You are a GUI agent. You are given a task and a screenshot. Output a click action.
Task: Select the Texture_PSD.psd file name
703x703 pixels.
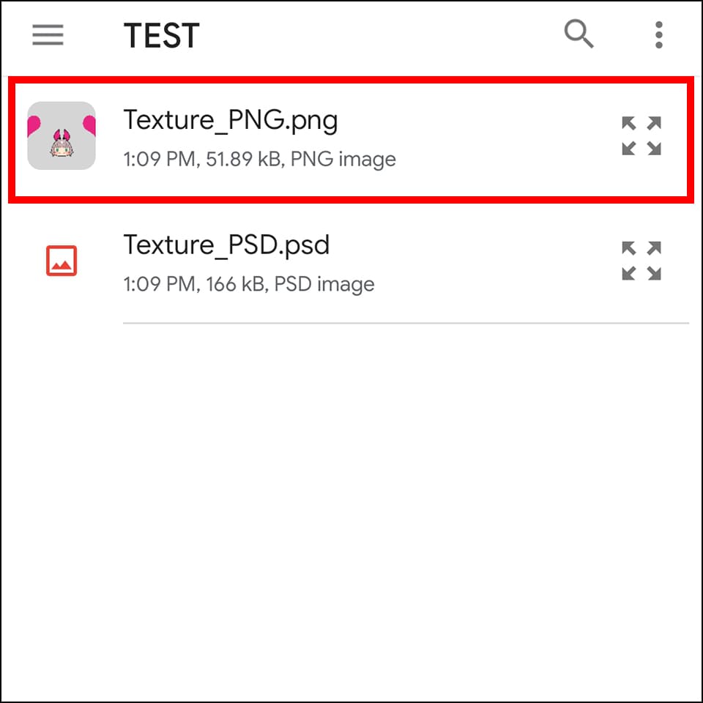click(226, 245)
